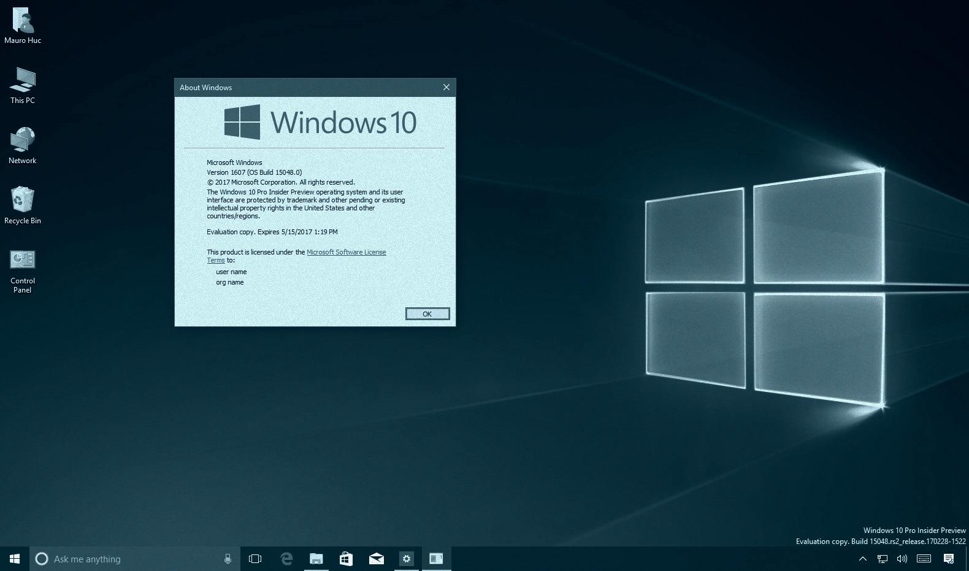Click the 'Microsoft Windows' heading text in dialog
Image resolution: width=969 pixels, height=571 pixels.
[x=234, y=163]
